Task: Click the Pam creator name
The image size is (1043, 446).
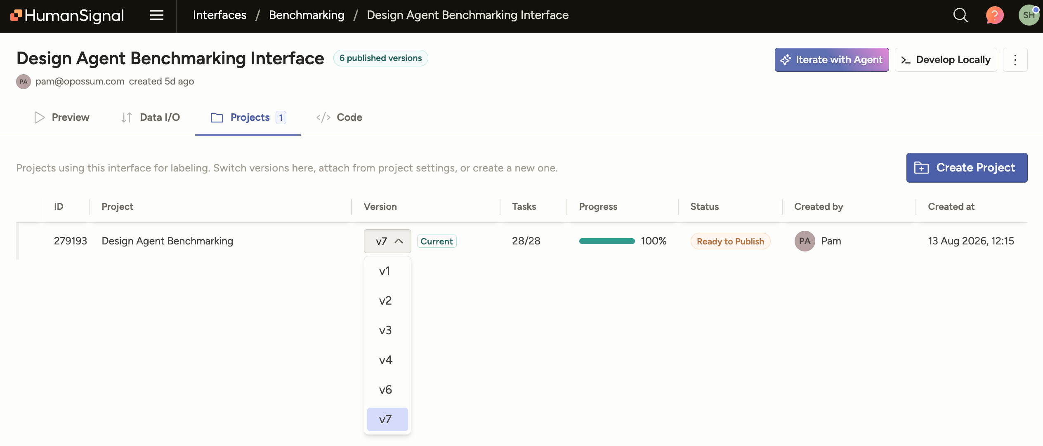Action: click(831, 241)
